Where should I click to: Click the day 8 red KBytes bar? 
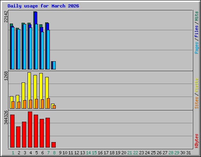tap(53, 145)
